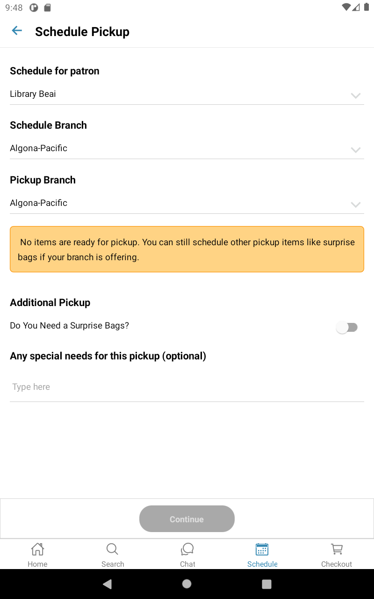Select the Library Beai patron field

coord(187,94)
